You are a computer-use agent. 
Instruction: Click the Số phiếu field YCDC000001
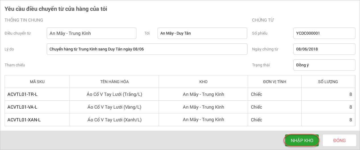tap(324, 33)
